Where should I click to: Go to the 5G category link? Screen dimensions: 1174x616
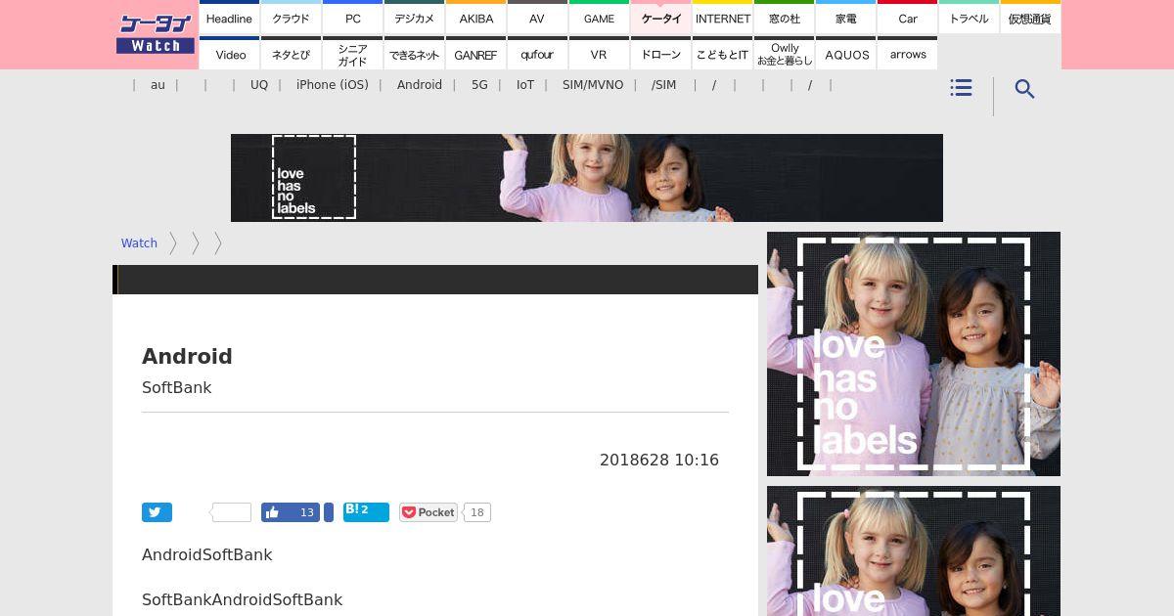pos(479,85)
